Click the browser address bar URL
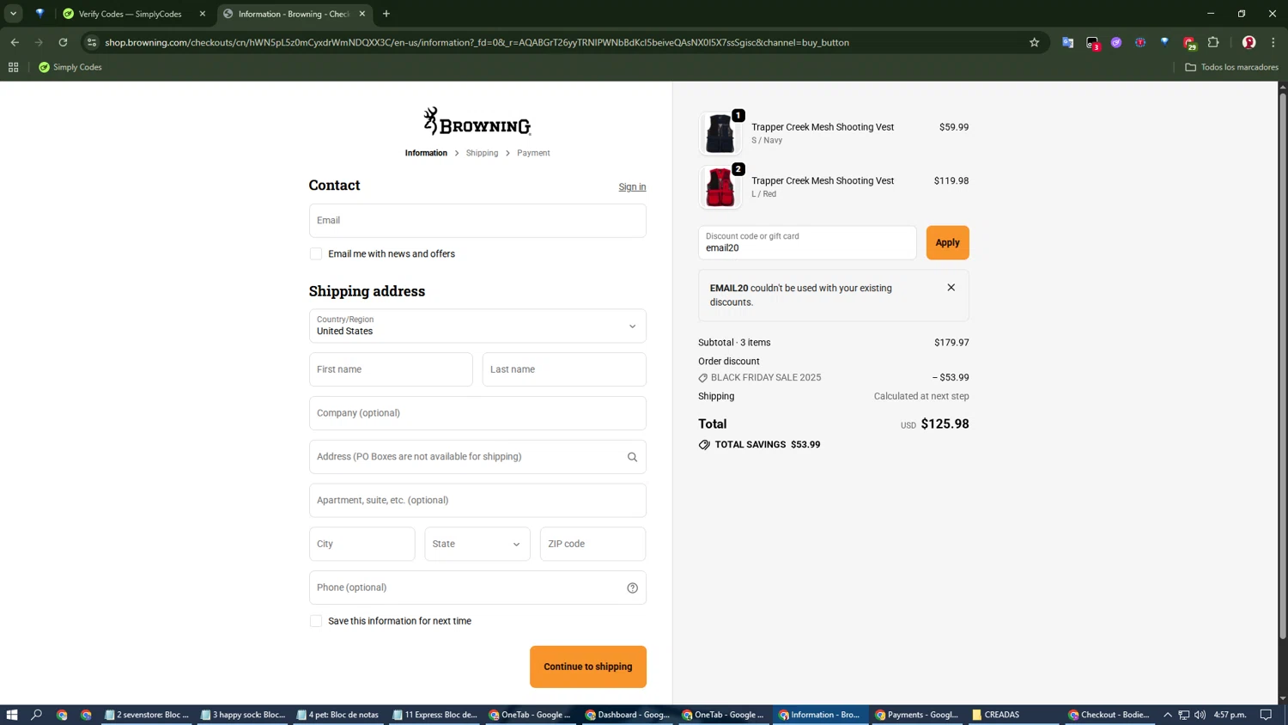Viewport: 1288px width, 725px height. 477,42
